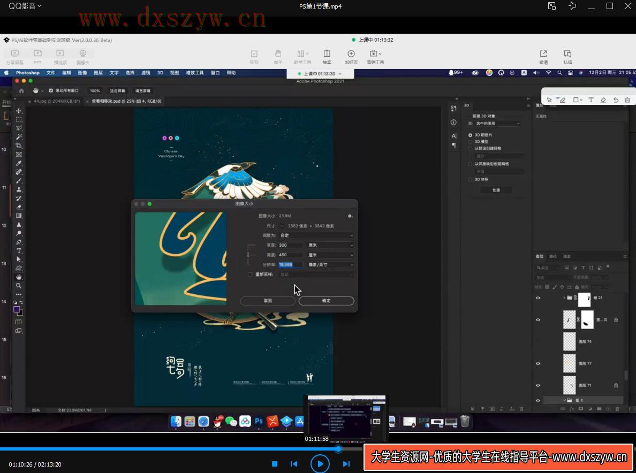Select the Brush tool
636x473 pixels.
pos(19,181)
